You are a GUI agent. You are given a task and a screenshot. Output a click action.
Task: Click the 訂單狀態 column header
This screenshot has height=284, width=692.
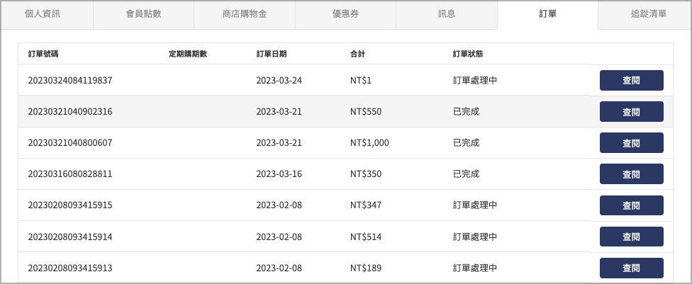point(468,55)
